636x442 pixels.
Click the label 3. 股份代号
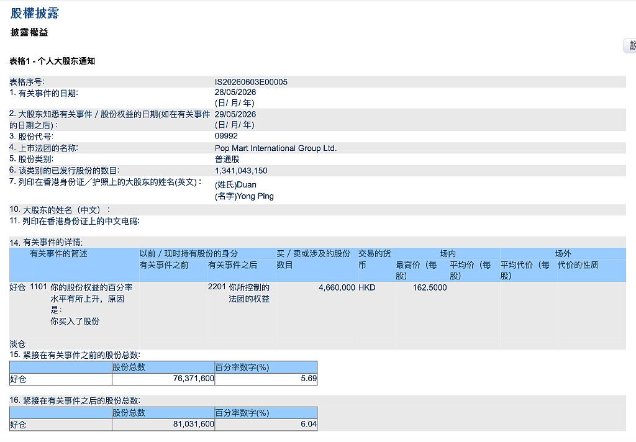(x=31, y=137)
